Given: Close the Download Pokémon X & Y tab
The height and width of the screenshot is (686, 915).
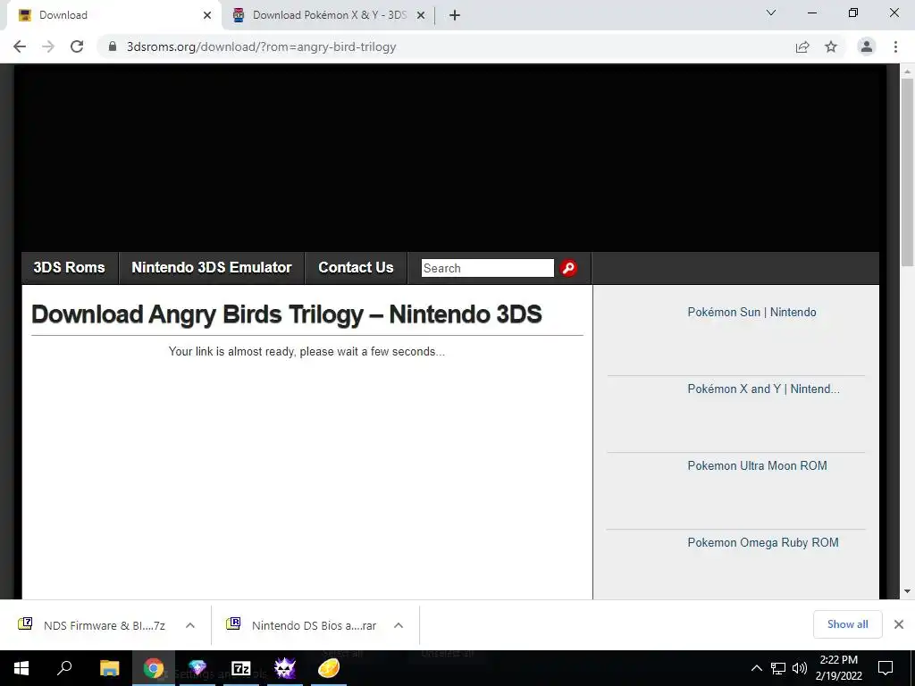Looking at the screenshot, I should (421, 15).
